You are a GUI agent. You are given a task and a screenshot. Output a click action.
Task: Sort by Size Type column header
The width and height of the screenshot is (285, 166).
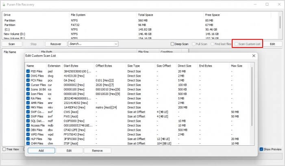[134, 66]
